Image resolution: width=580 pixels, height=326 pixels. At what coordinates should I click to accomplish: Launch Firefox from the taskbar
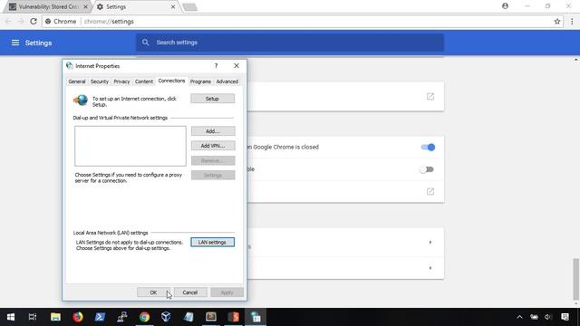[x=78, y=317]
